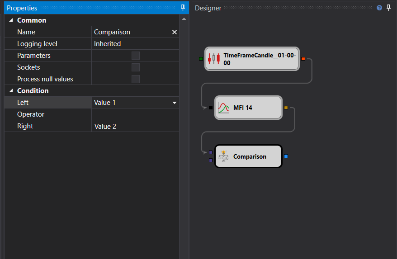Screen dimensions: 397x259
Task: Enable the Parameters checkbox
Action: pyautogui.click(x=135, y=56)
